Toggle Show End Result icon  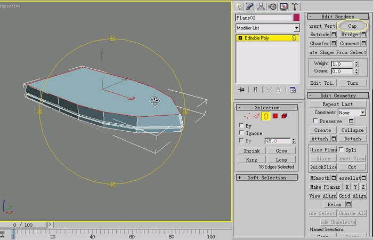[255, 90]
